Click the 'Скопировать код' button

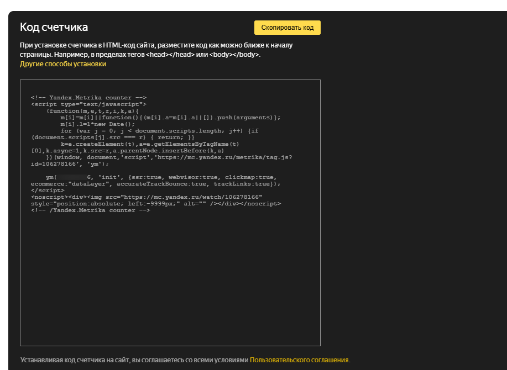click(x=287, y=28)
